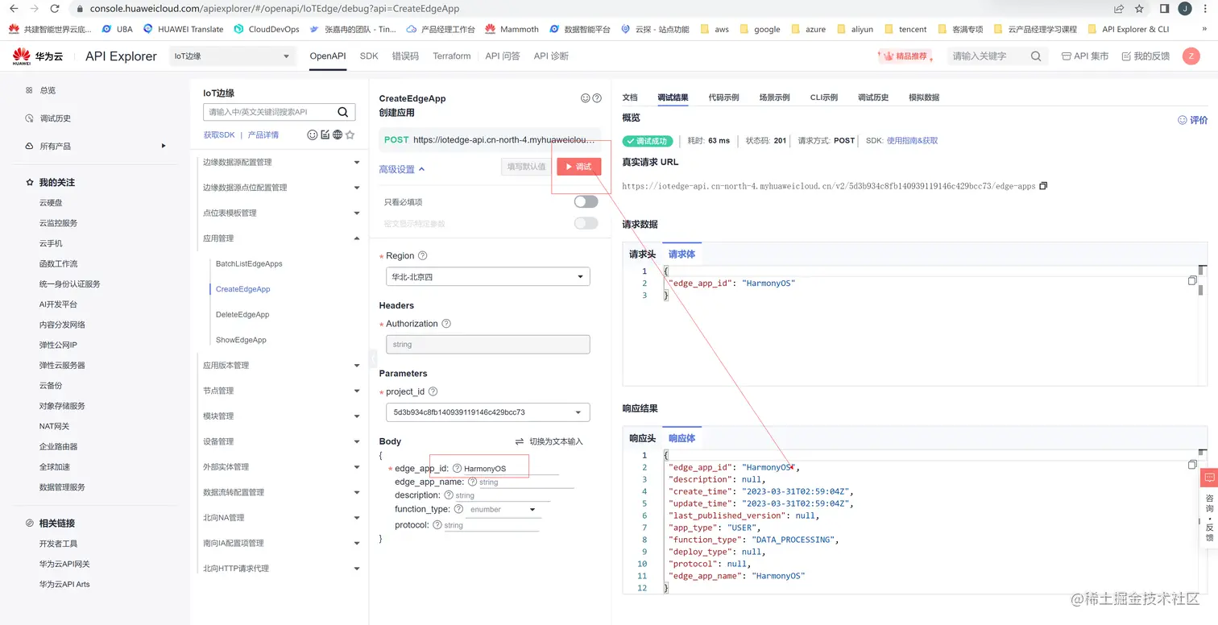Open the project_id dropdown

[x=488, y=412]
